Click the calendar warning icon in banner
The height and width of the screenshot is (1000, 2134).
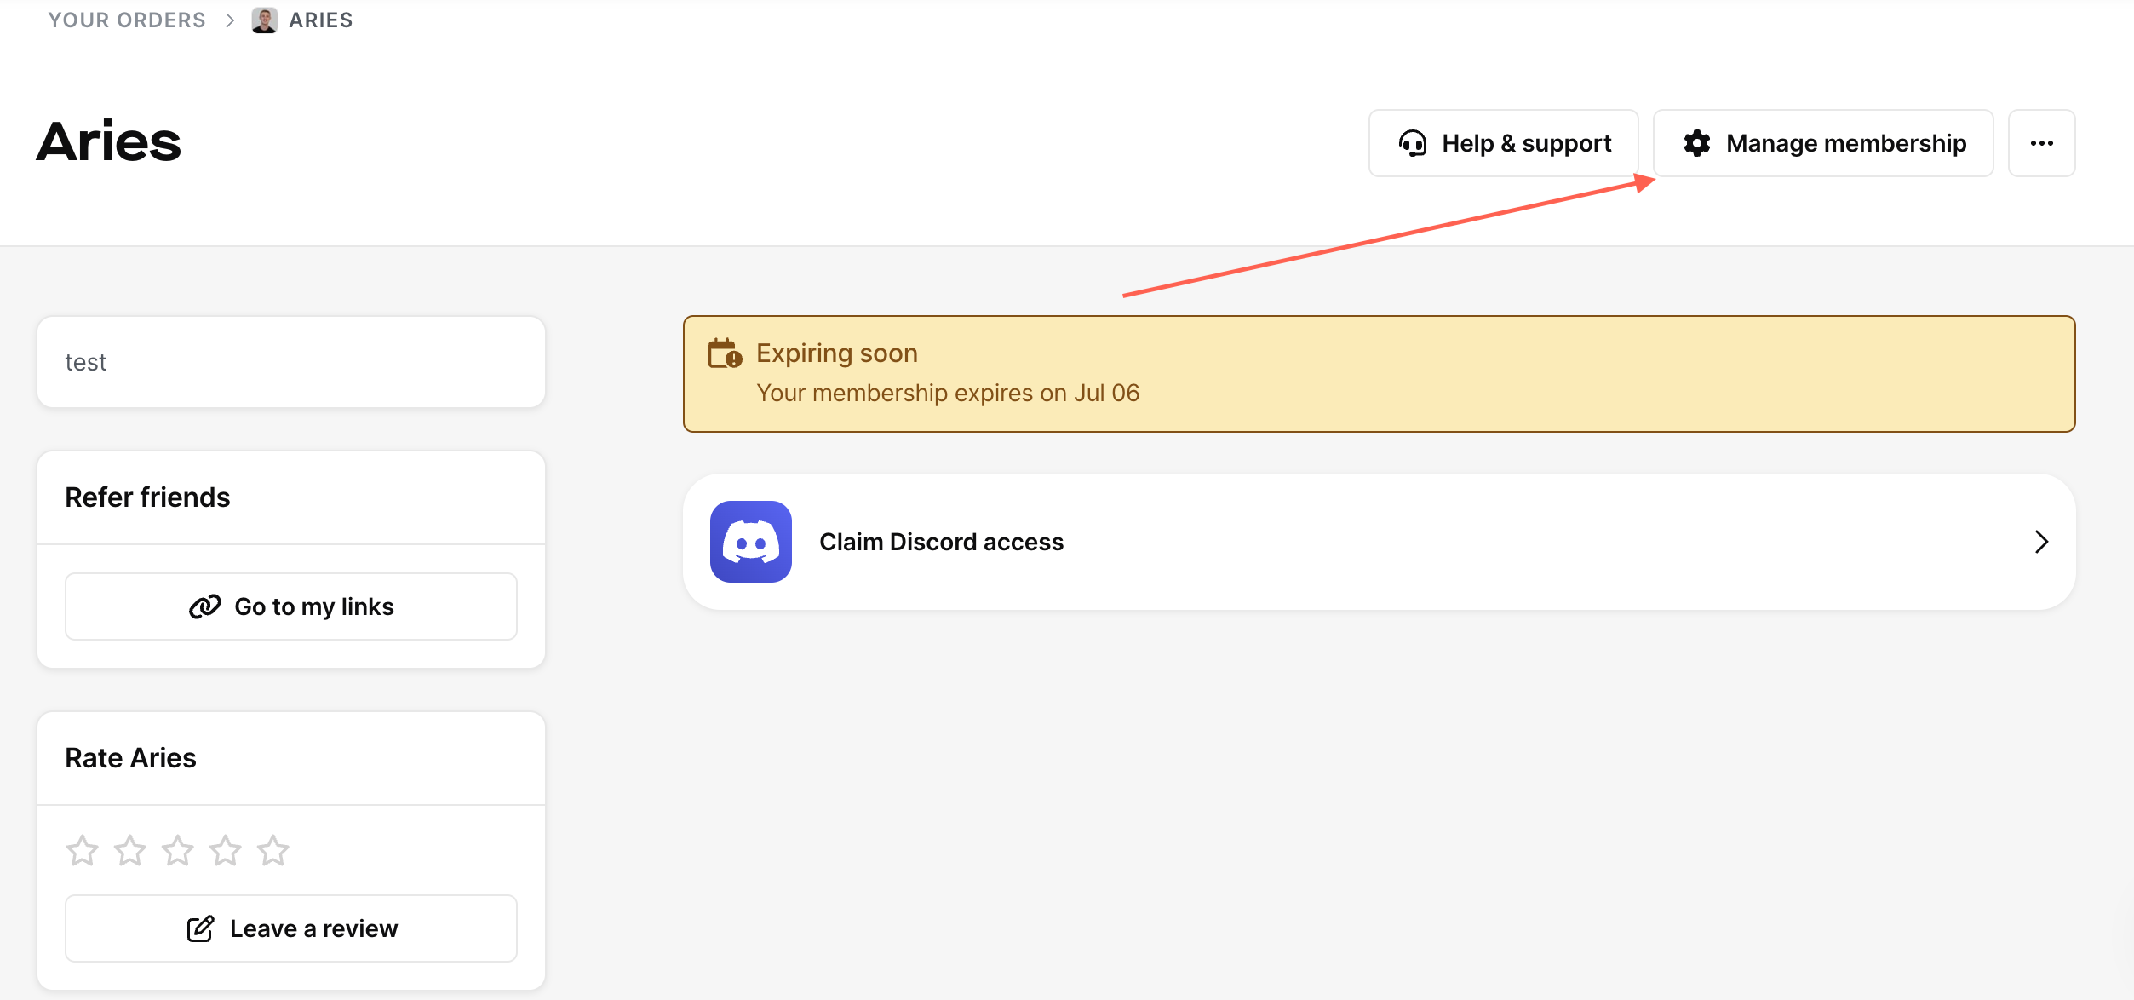tap(725, 353)
